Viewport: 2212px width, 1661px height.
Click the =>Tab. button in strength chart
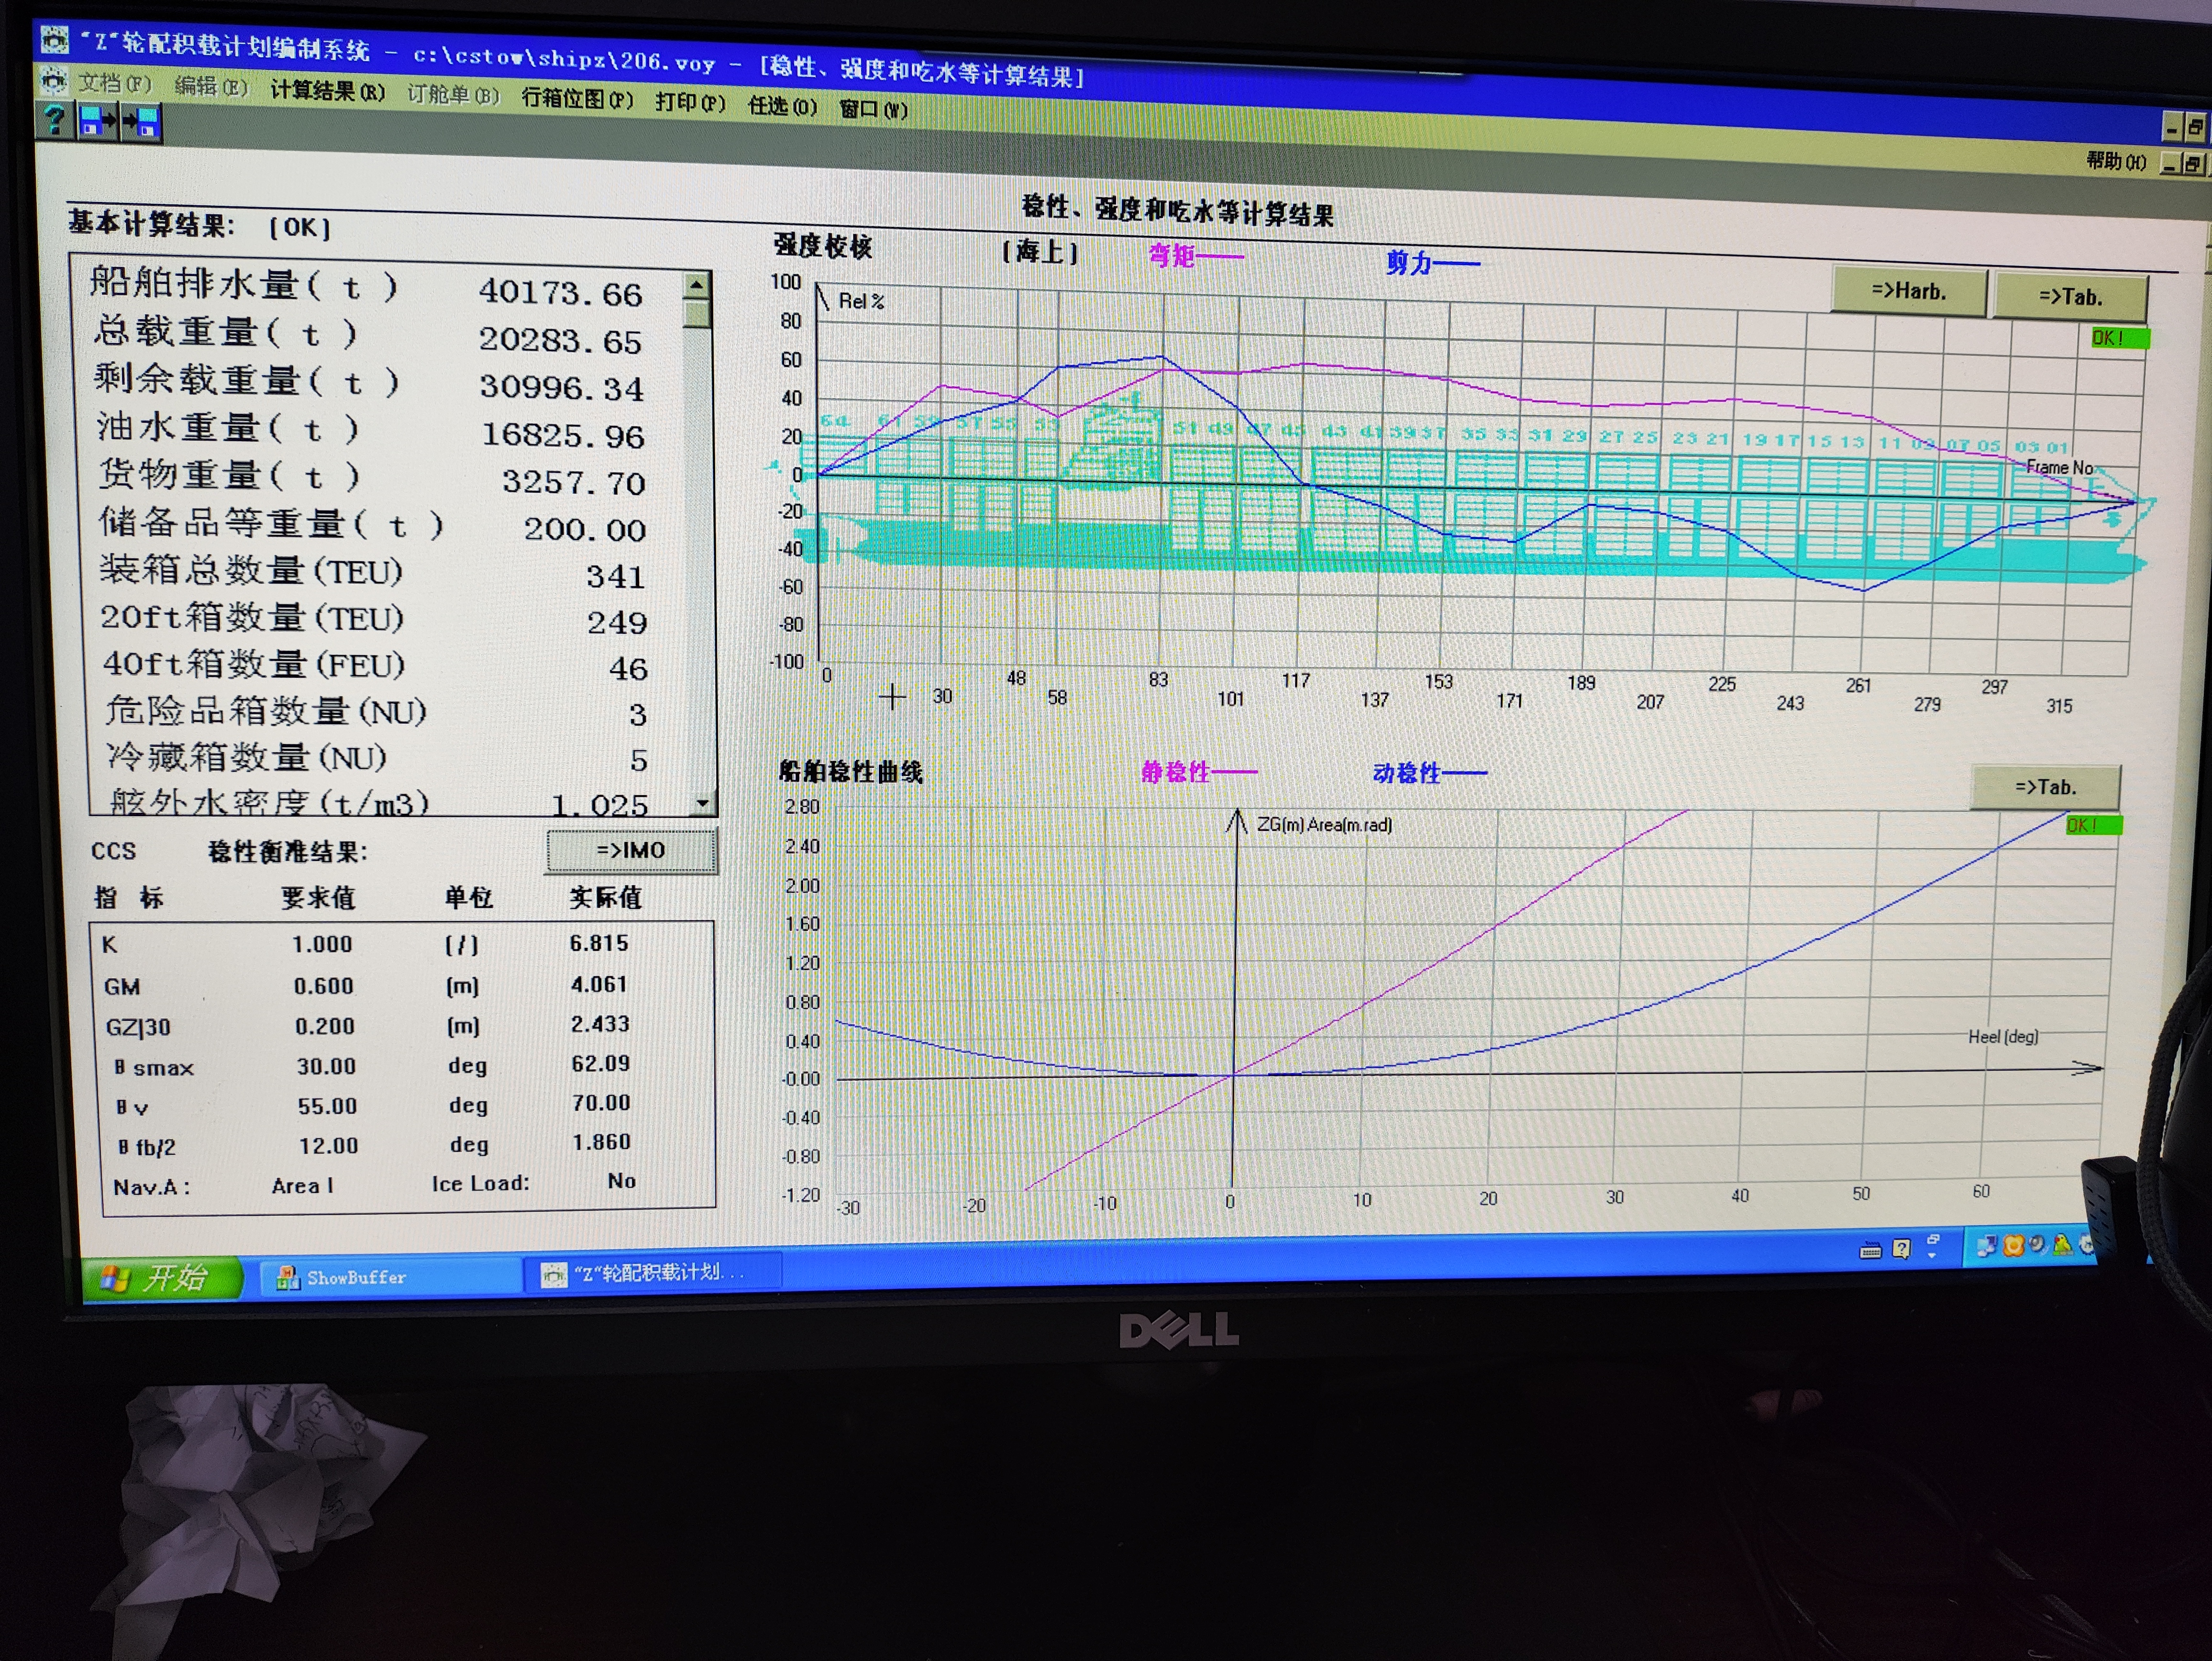2070,297
